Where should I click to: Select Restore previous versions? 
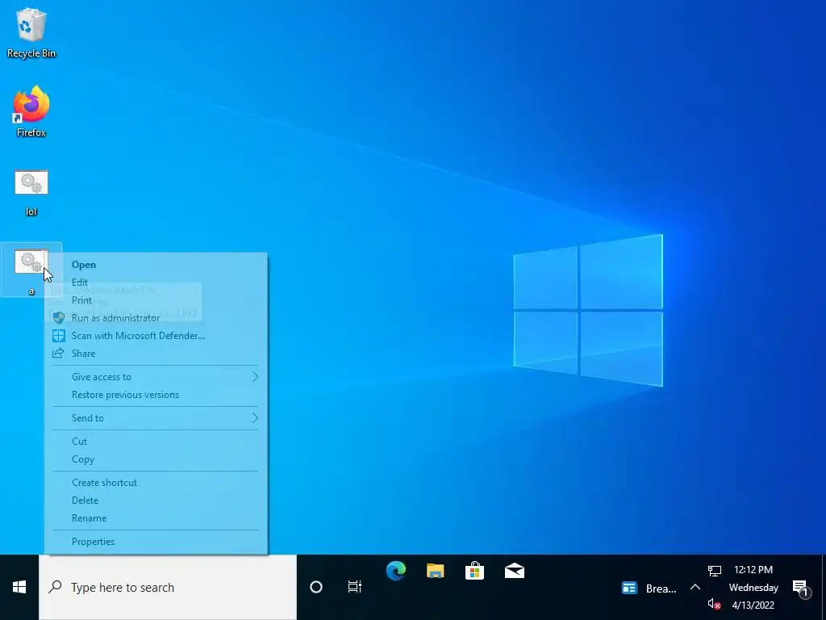click(156, 395)
